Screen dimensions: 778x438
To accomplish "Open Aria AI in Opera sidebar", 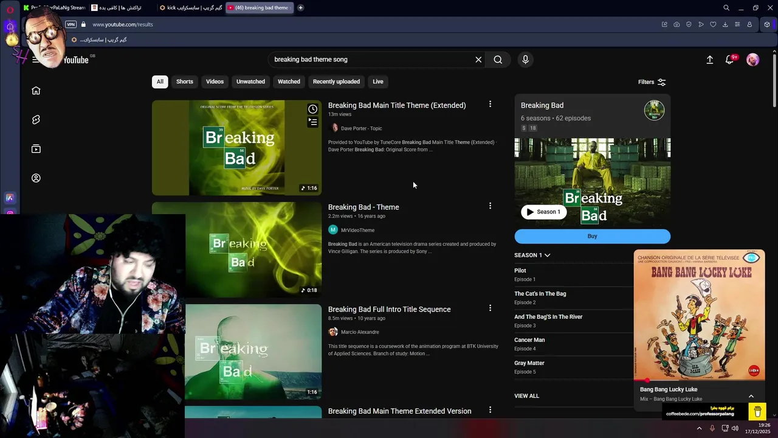I will (10, 198).
